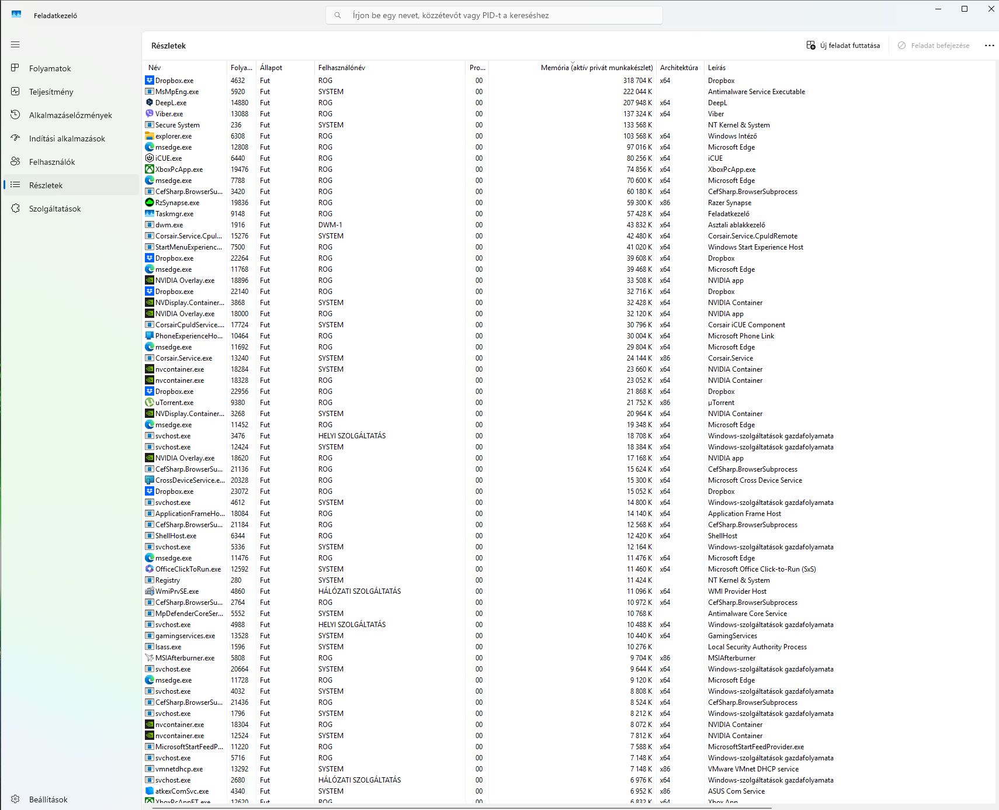999x810 pixels.
Task: Select the Viber.exe process icon
Action: [x=150, y=114]
